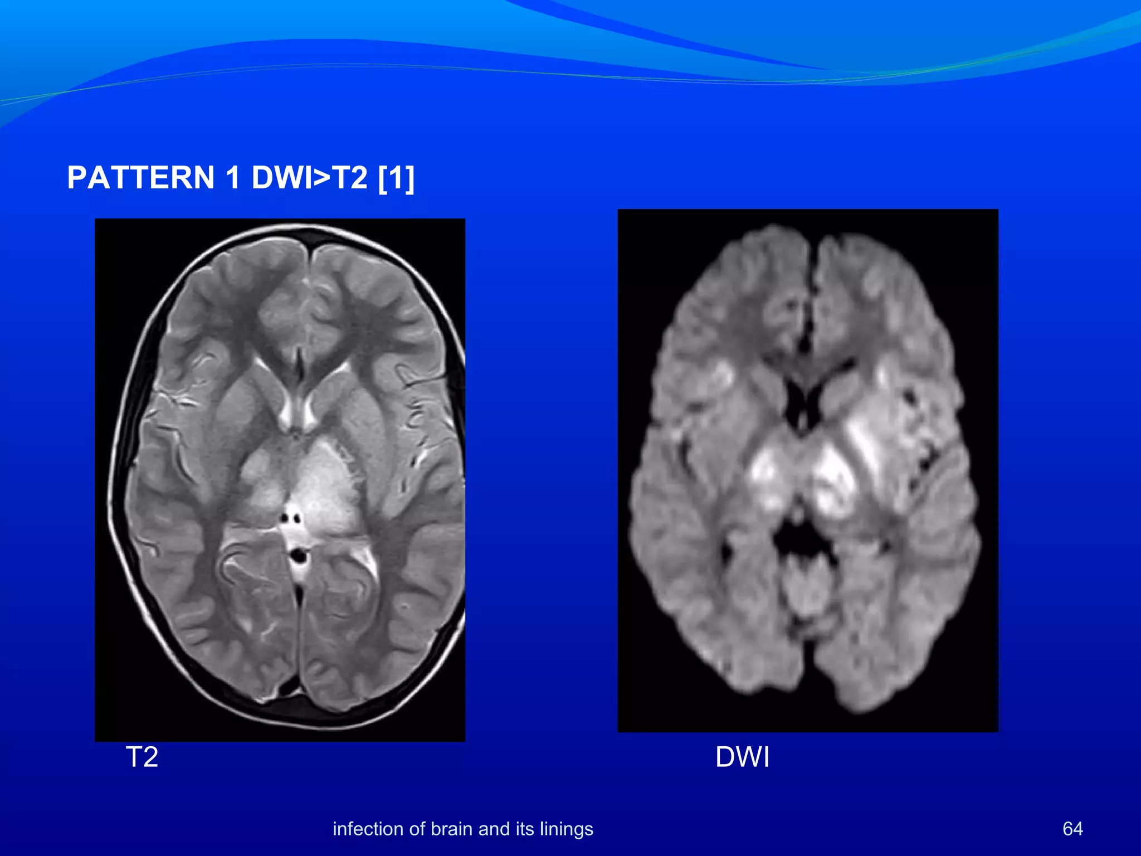Select the DWI brain MRI image
Image resolution: width=1141 pixels, height=856 pixels.
tap(808, 470)
